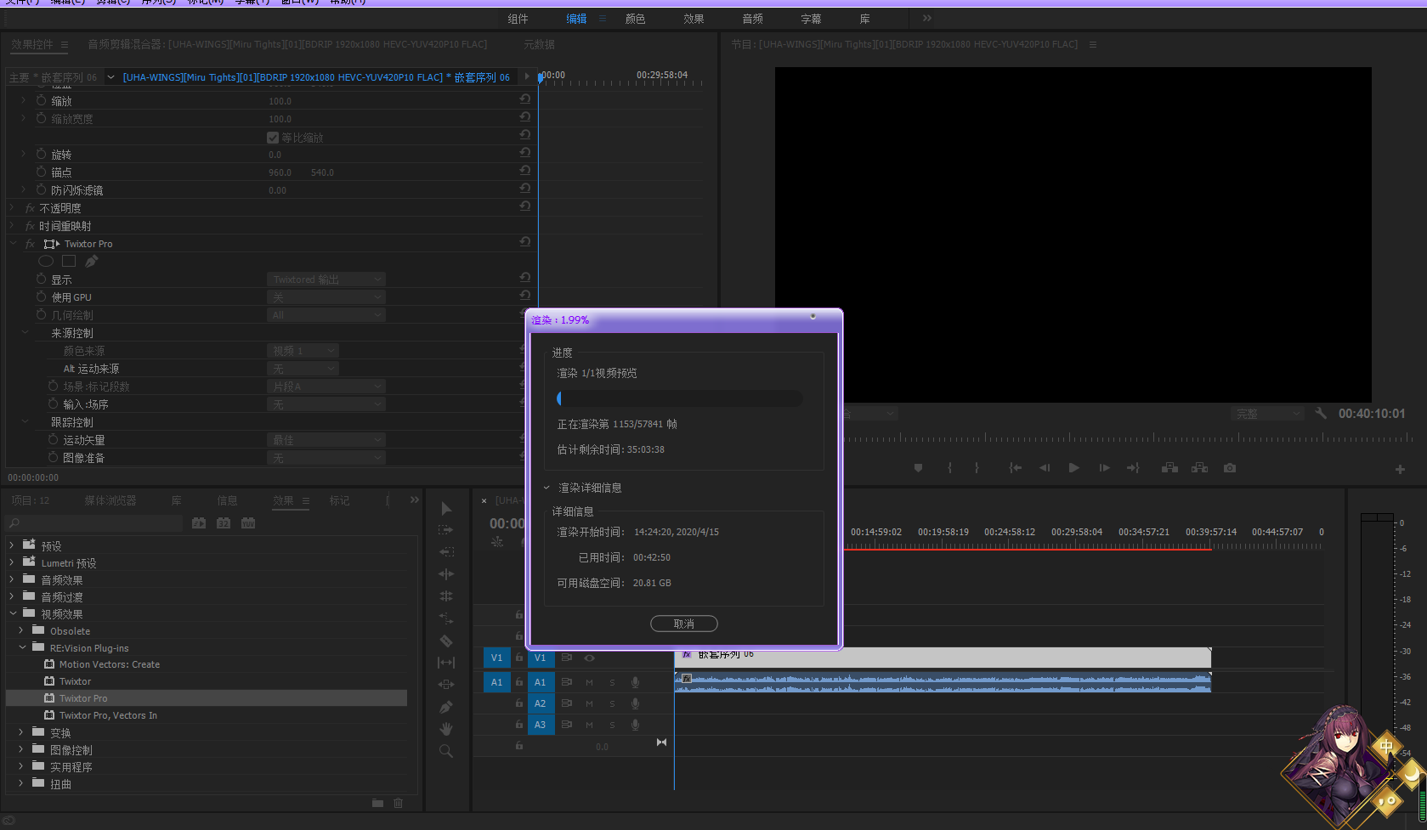Collapse the 视频效果 folder
The height and width of the screenshot is (830, 1427).
12,613
